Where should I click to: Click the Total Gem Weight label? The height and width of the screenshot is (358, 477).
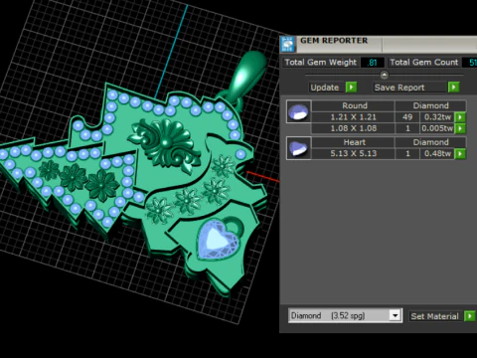[x=321, y=63]
